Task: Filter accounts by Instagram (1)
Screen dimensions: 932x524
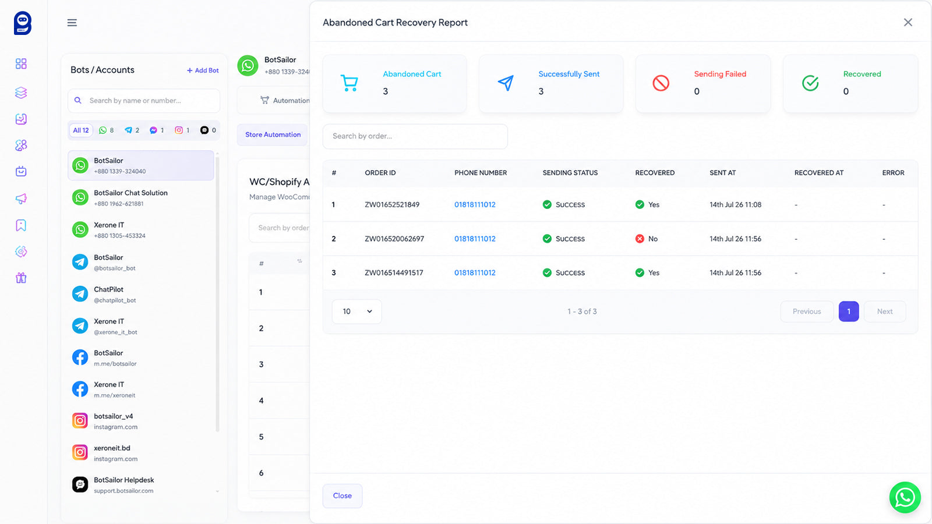Action: click(182, 130)
